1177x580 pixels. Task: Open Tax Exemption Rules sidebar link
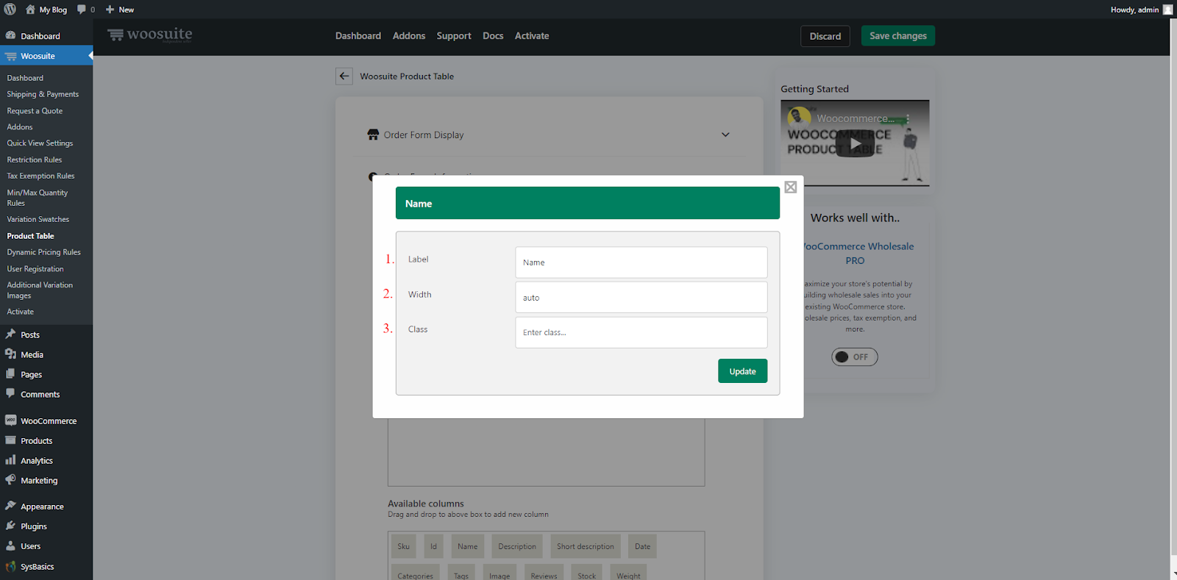(x=40, y=176)
